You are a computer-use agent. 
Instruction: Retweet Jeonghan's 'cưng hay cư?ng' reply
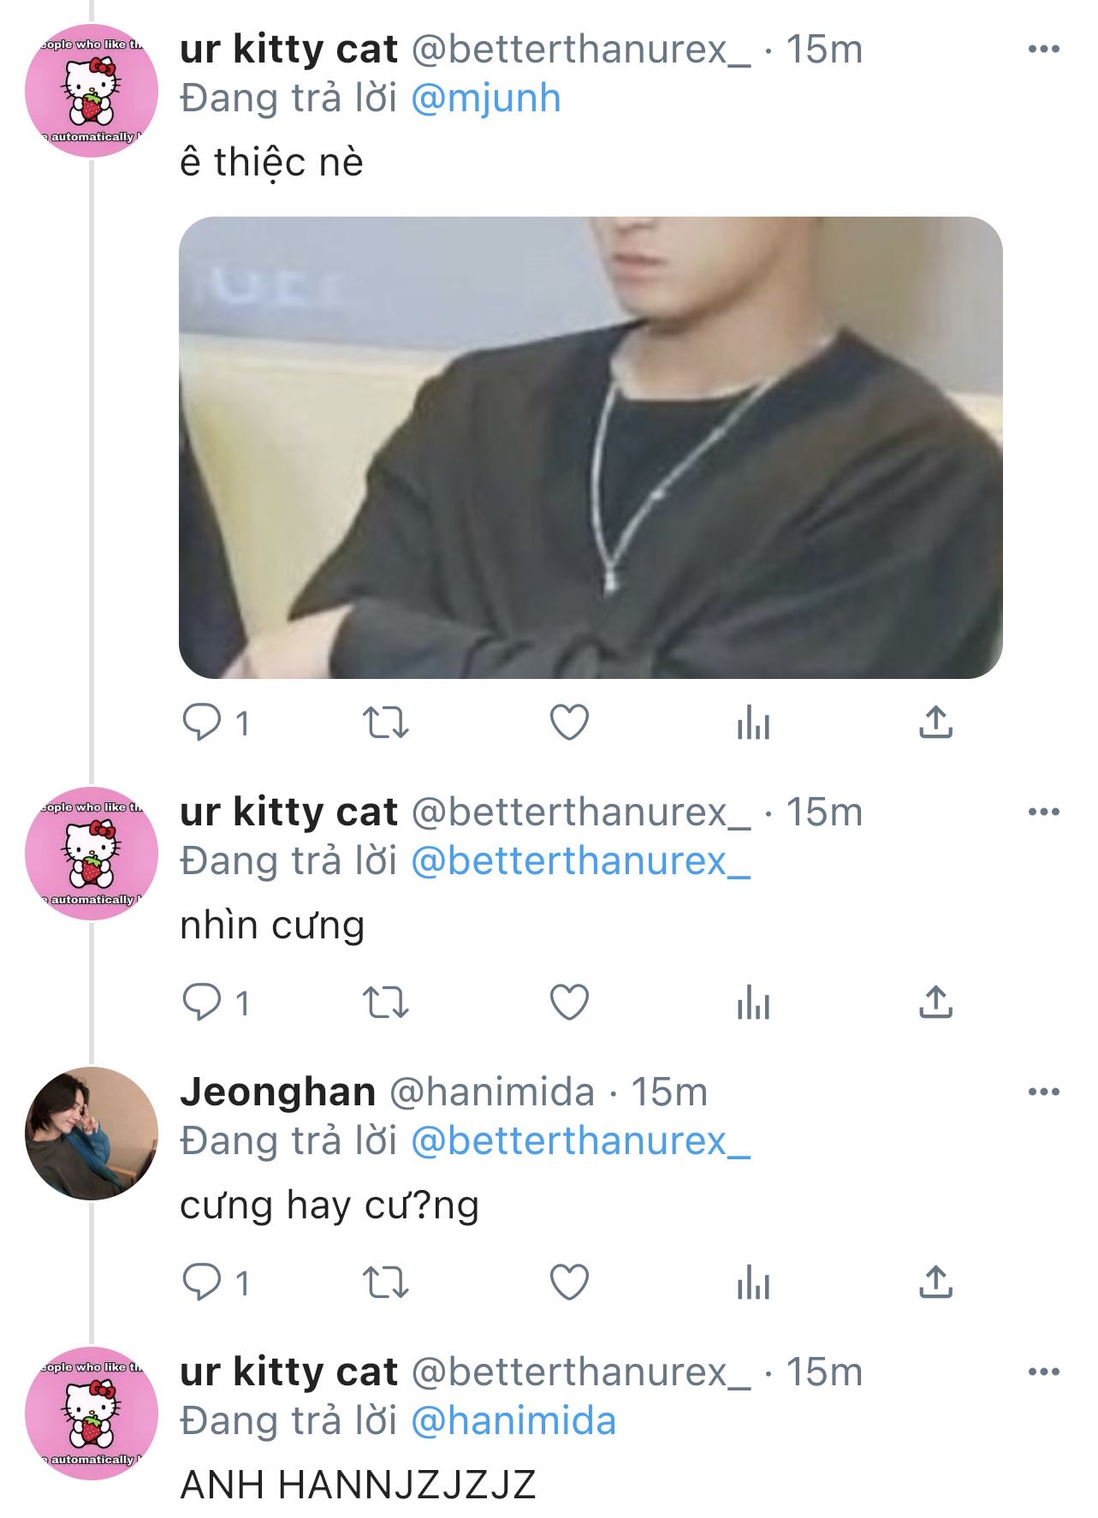(x=386, y=1283)
